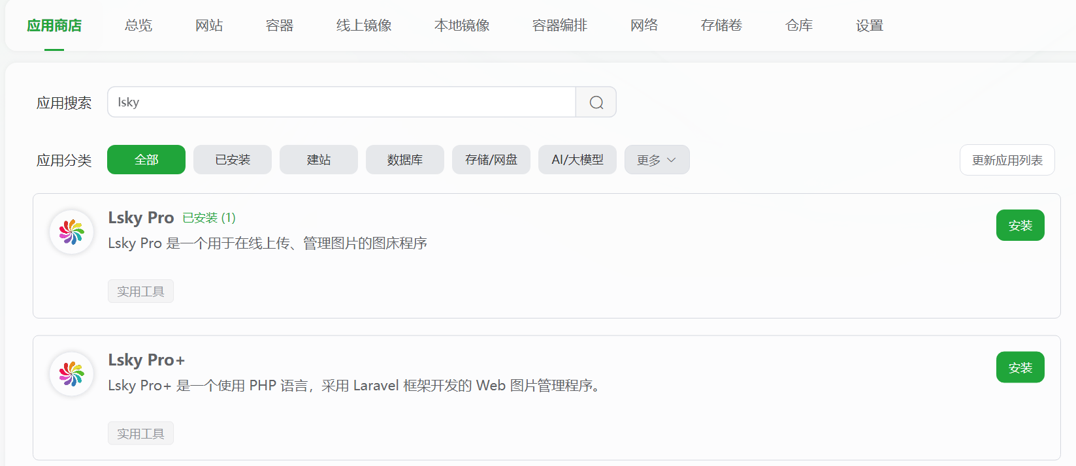
Task: Click 实用工具 tag on Lsky Pro+ card
Action: point(140,433)
